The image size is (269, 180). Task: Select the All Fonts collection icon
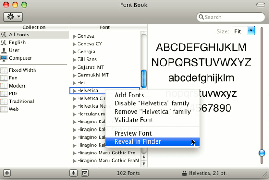(4, 35)
